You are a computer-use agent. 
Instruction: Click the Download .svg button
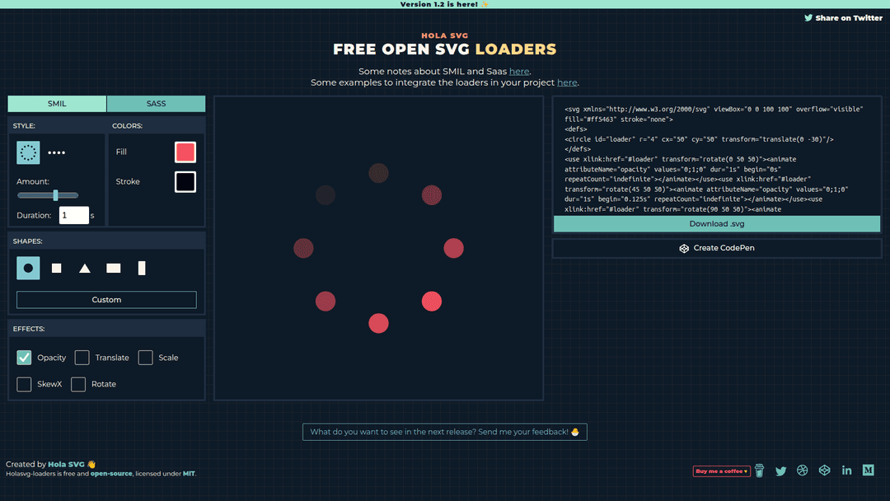pos(716,224)
